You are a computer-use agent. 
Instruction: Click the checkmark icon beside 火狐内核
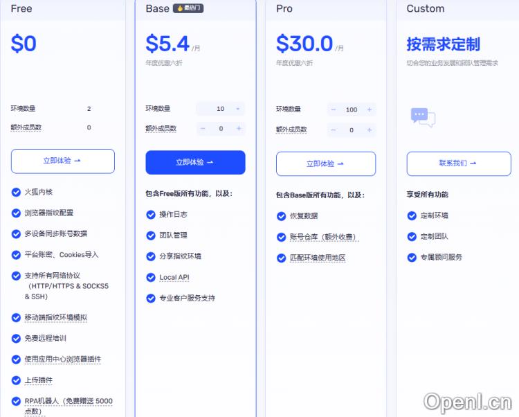click(x=16, y=191)
